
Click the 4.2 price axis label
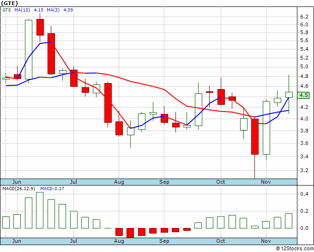pos(304,107)
